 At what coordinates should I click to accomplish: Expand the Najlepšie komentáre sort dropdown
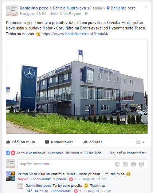pos(128,153)
